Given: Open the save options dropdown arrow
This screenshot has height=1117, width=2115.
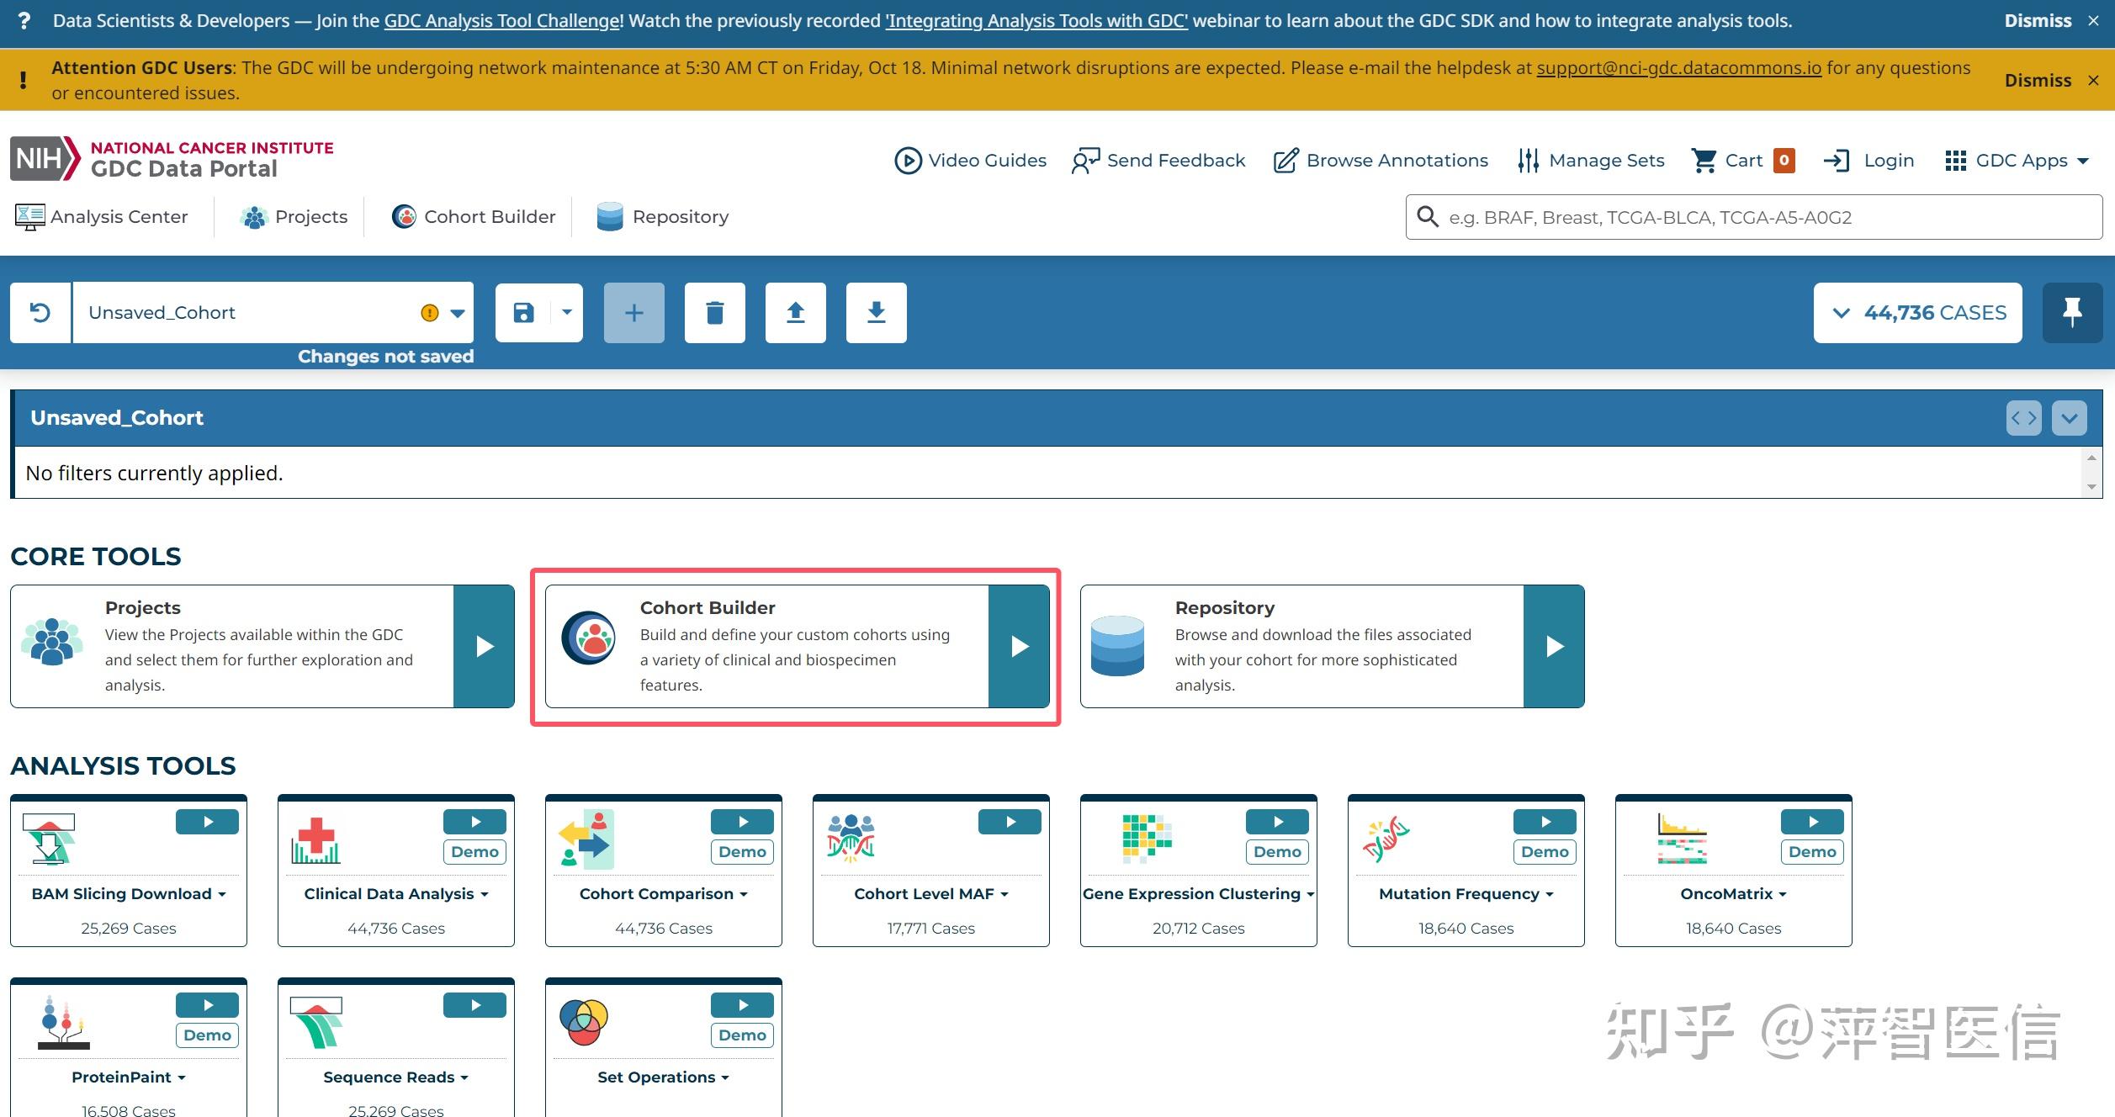Looking at the screenshot, I should pyautogui.click(x=567, y=313).
